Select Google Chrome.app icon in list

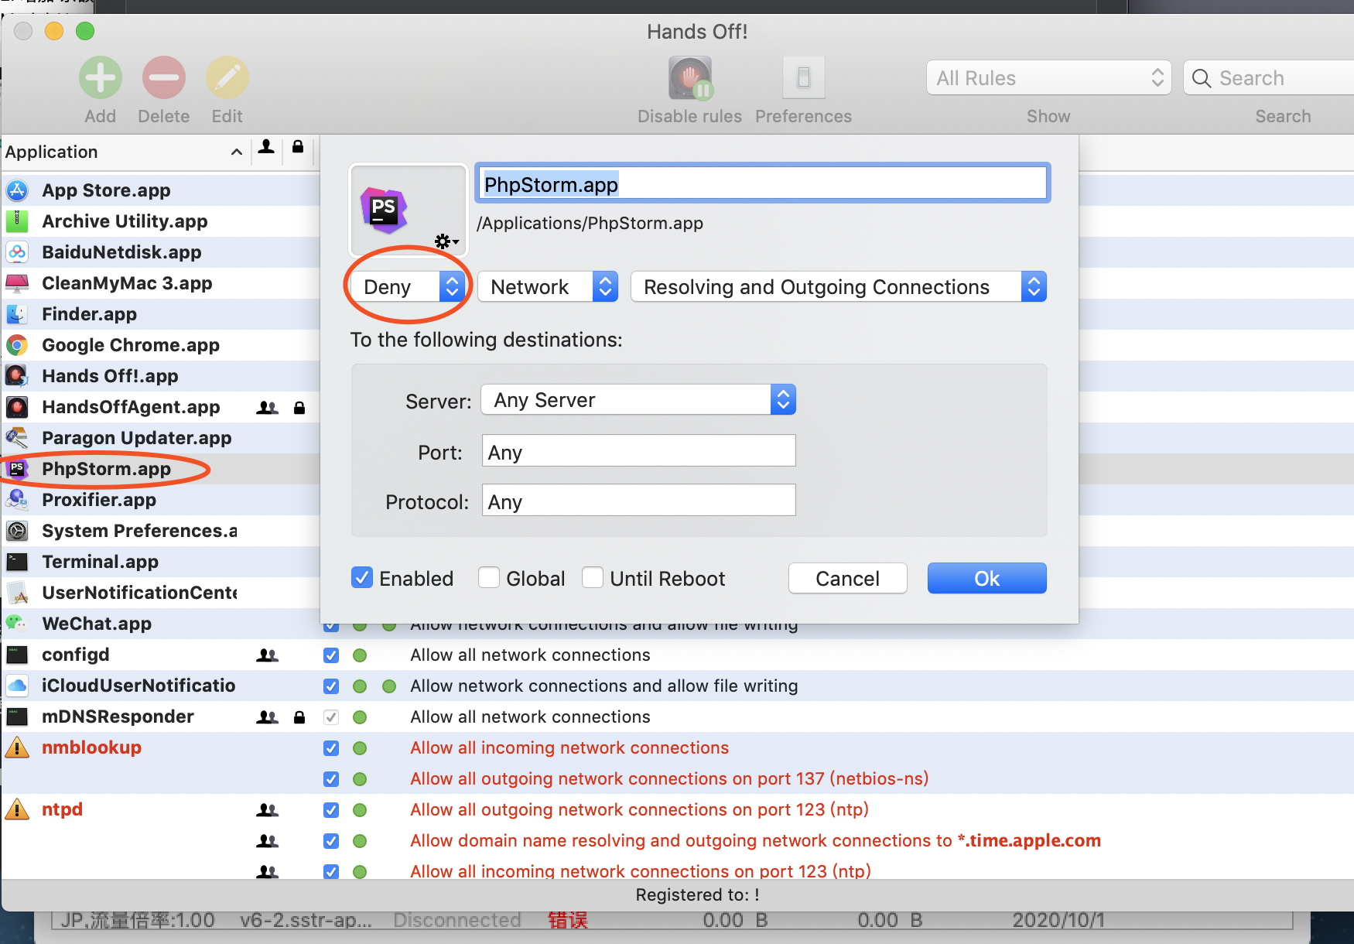click(17, 345)
